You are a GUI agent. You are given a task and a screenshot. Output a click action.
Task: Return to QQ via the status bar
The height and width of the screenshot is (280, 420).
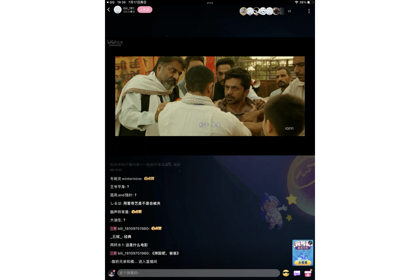click(110, 2)
